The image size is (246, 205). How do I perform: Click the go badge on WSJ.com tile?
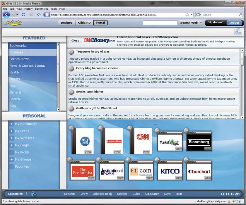[x=71, y=128]
